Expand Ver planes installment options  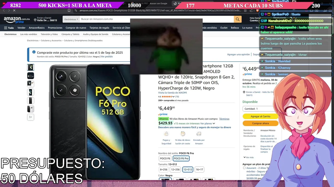tap(208, 124)
